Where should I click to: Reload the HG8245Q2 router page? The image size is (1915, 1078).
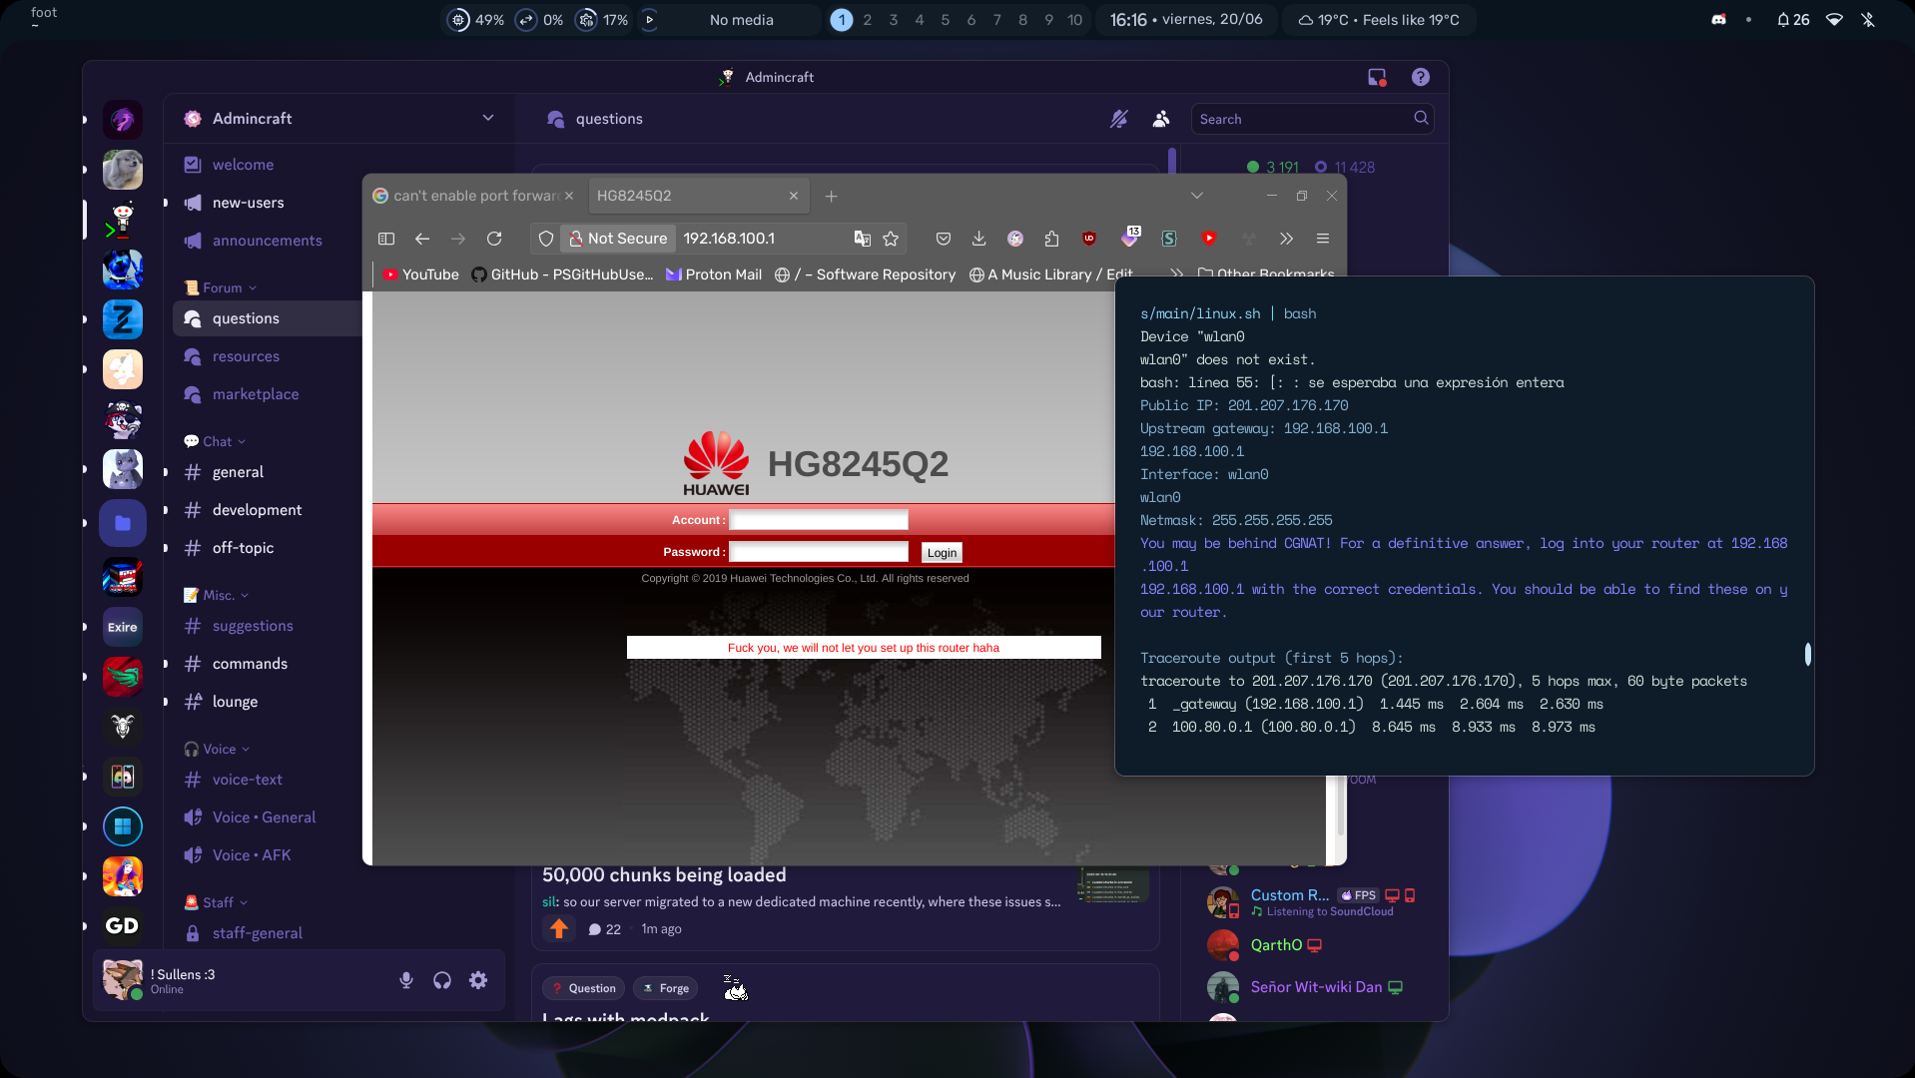(494, 239)
